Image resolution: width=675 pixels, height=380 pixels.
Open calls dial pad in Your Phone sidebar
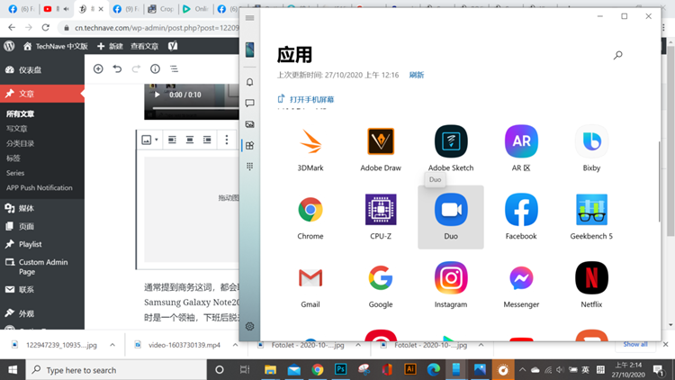tap(249, 167)
